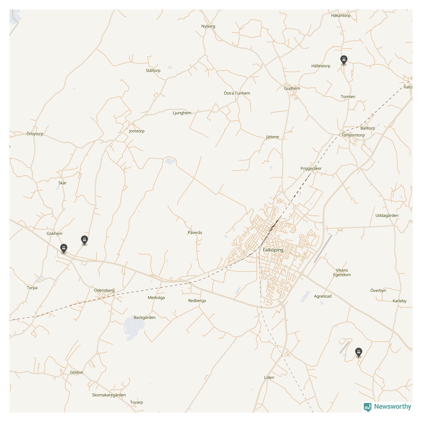Click the Torbjörntorp place name

353,135
